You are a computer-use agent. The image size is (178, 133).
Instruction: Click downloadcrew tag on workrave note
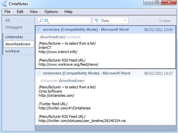(x=53, y=37)
